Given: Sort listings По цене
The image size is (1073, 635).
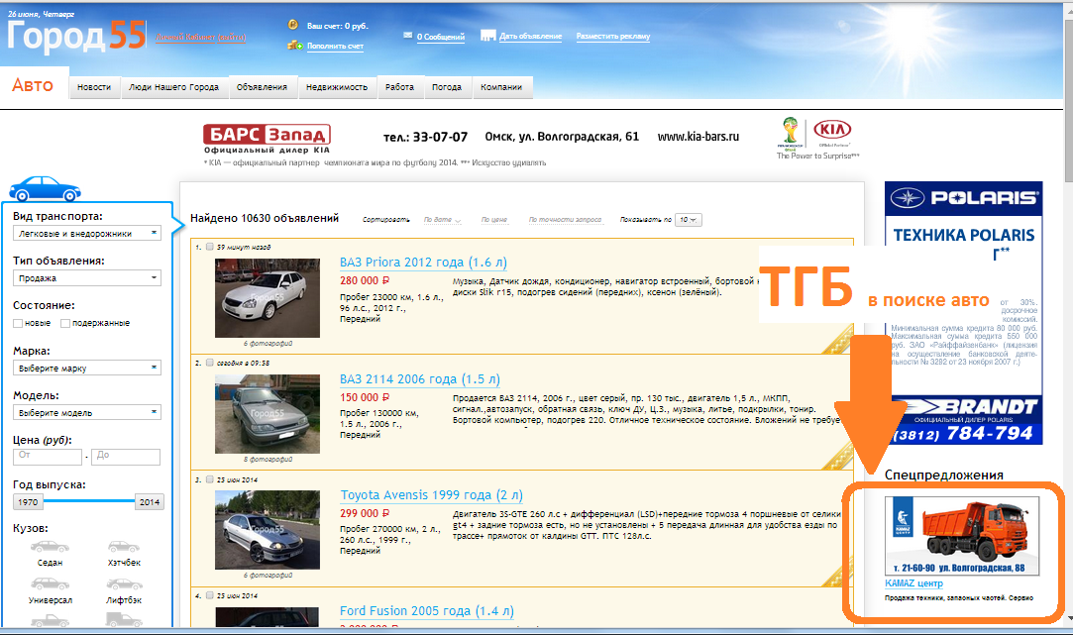Looking at the screenshot, I should point(494,220).
